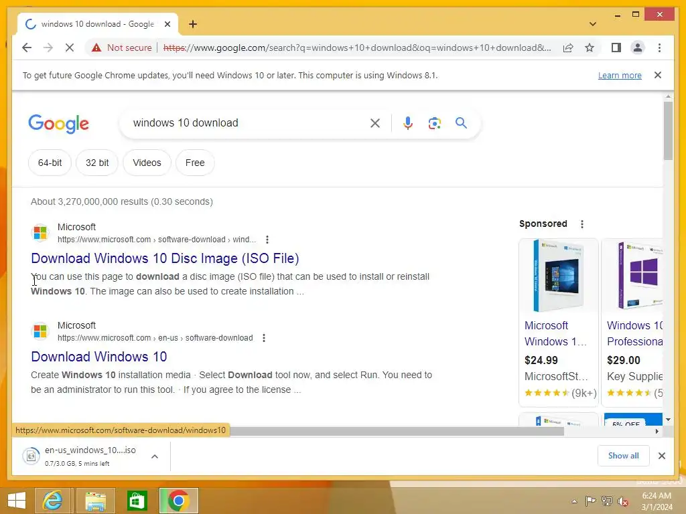The height and width of the screenshot is (514, 686).
Task: Open the network status tray icon
Action: pyautogui.click(x=607, y=501)
